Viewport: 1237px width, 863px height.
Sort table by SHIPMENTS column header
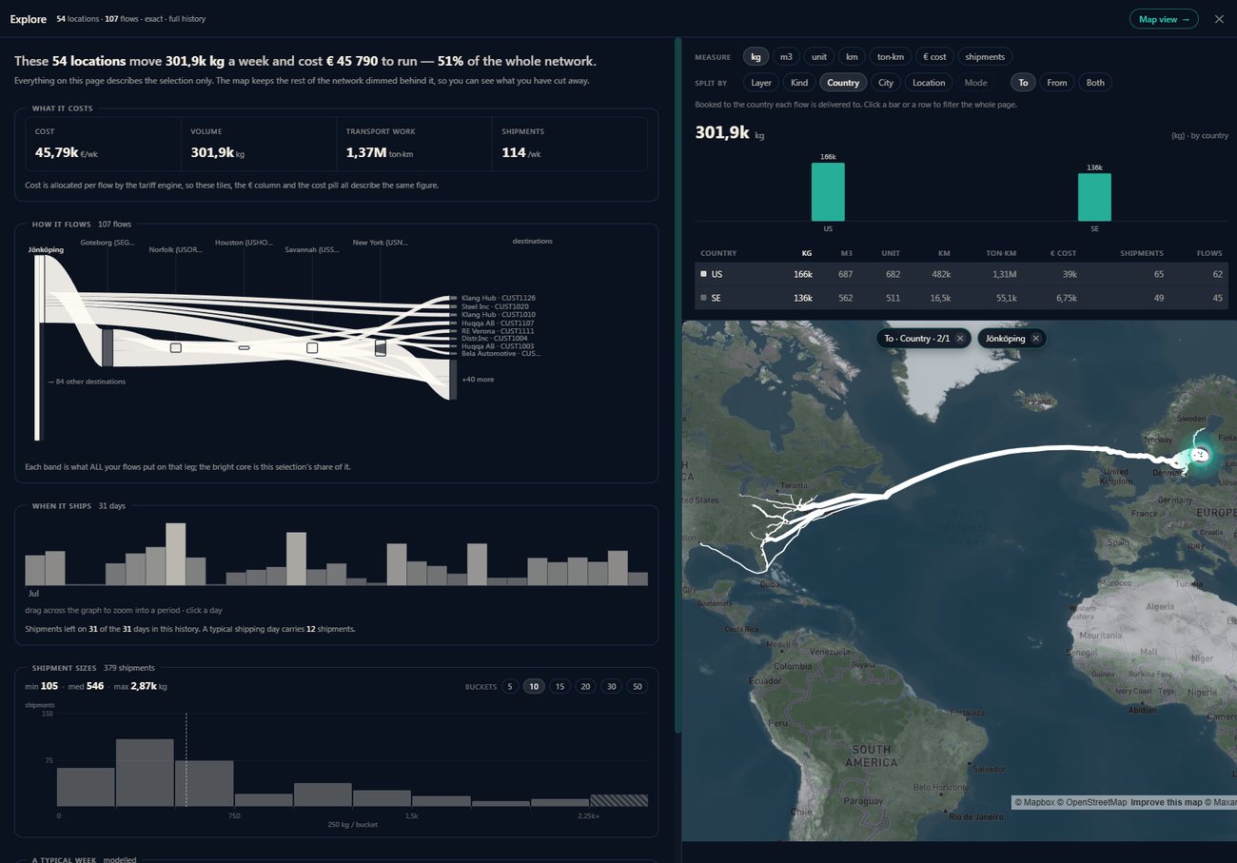[x=1141, y=253]
